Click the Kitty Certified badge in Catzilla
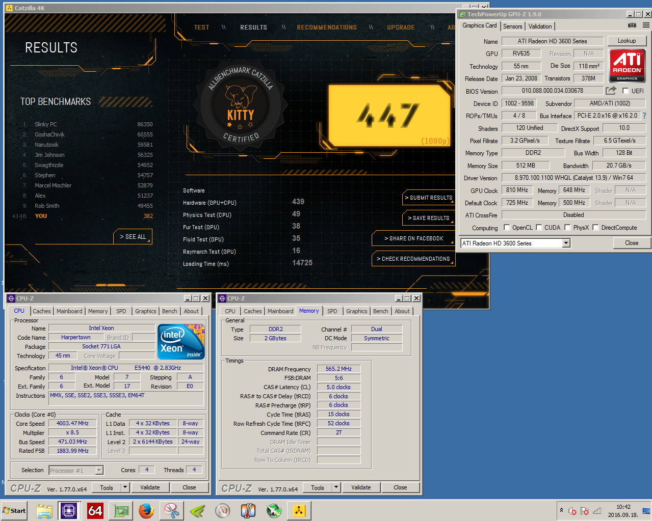The height and width of the screenshot is (521, 652). point(240,105)
